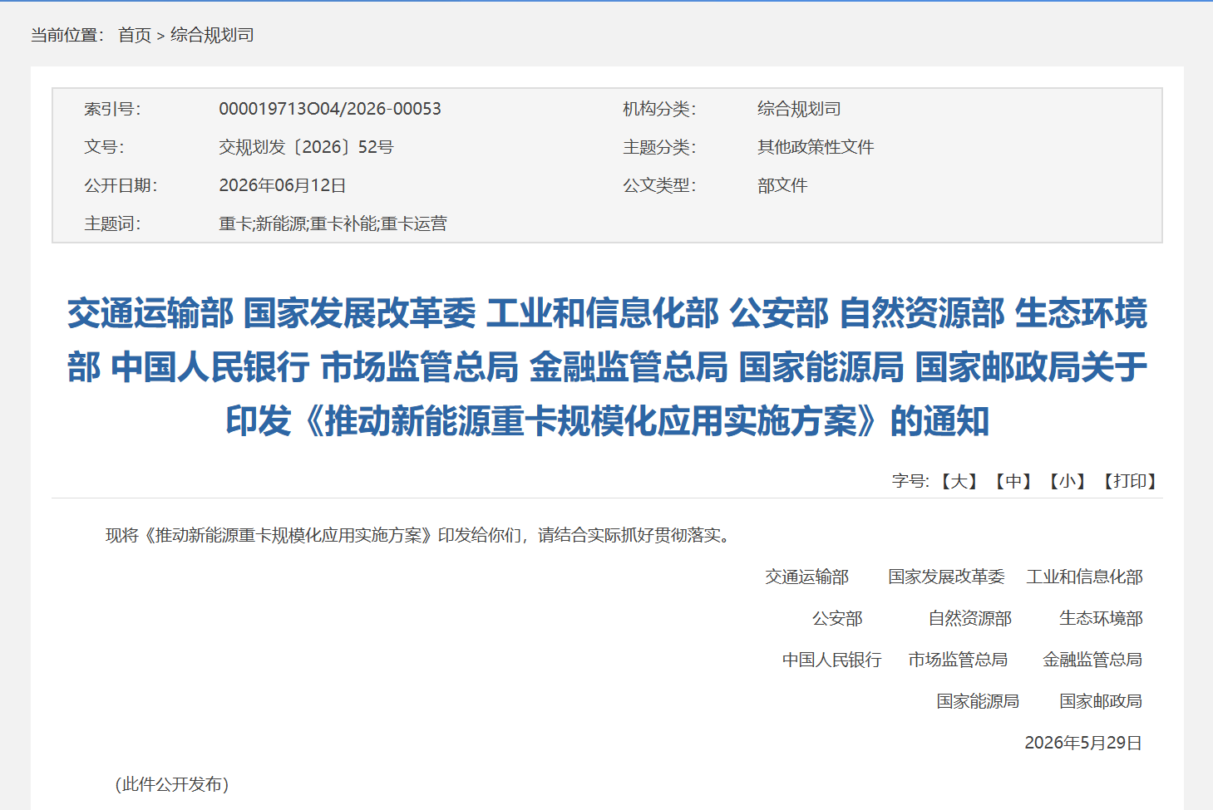
Task: Click the 公开日期 field label
Action: [x=121, y=185]
